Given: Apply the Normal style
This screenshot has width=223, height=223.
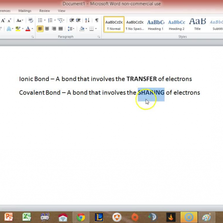Looking at the screenshot, I should (114, 25).
